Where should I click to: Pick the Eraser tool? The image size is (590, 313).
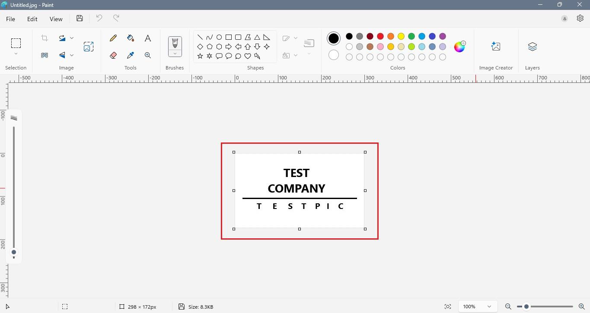tap(113, 55)
